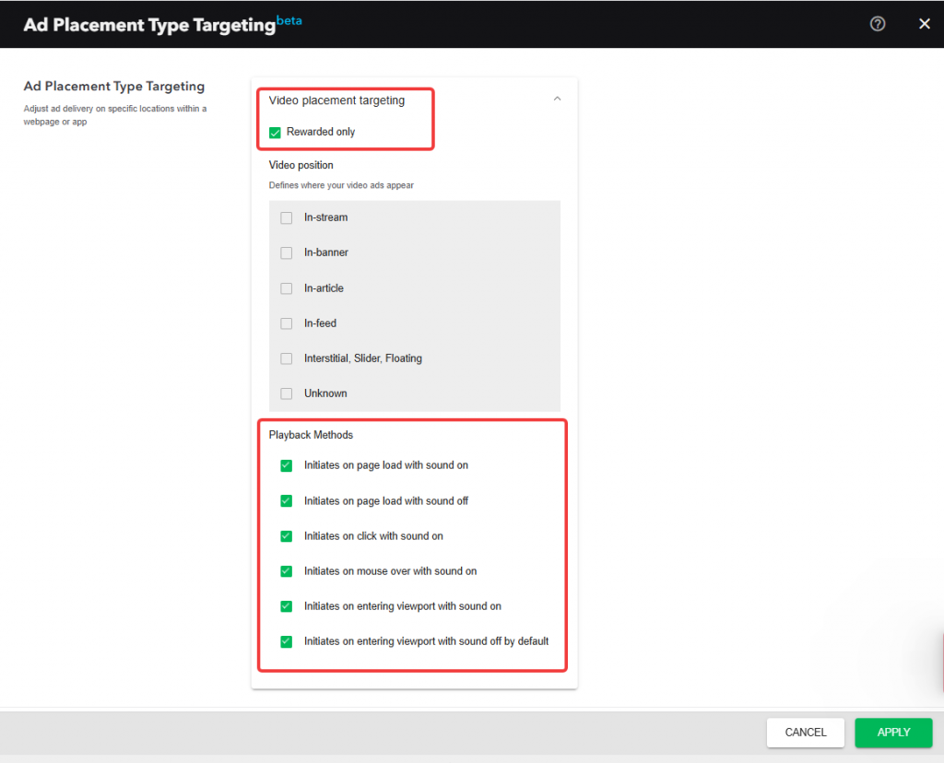Click the 'Video position' label
The width and height of the screenshot is (944, 763).
tap(301, 165)
